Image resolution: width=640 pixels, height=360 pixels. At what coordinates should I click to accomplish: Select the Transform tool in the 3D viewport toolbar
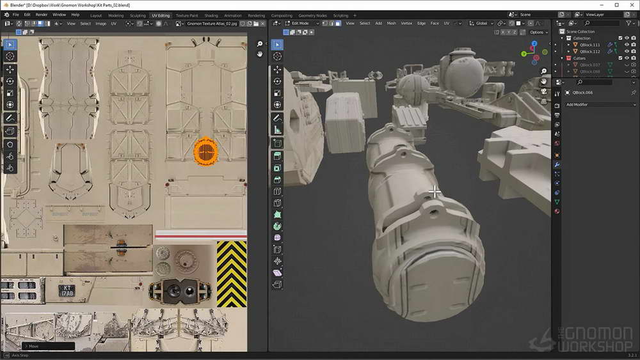pos(277,105)
